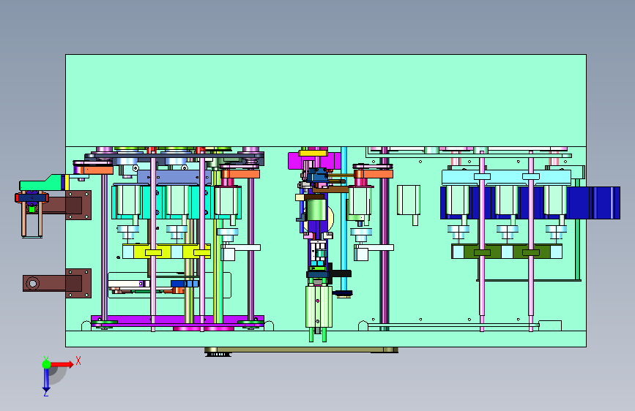Viewport: 635px width, 411px height.
Task: Select the light cyan plate above right motors
Action: tap(506, 178)
